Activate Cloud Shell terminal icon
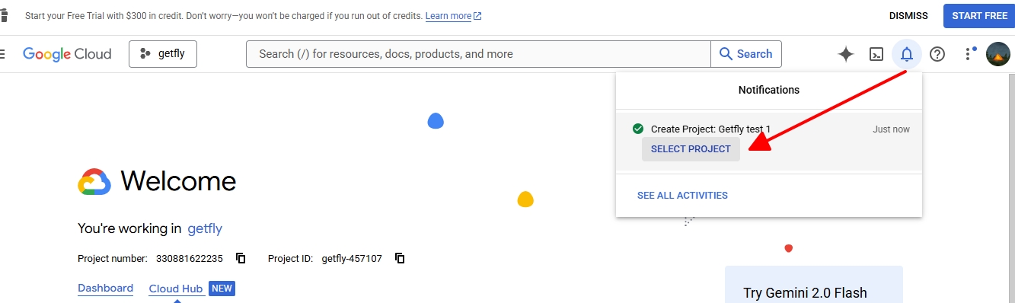 click(876, 54)
